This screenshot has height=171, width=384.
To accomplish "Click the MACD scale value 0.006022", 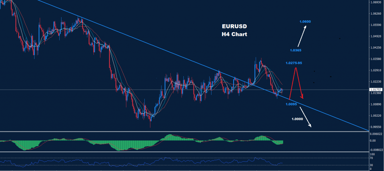I will point(376,134).
